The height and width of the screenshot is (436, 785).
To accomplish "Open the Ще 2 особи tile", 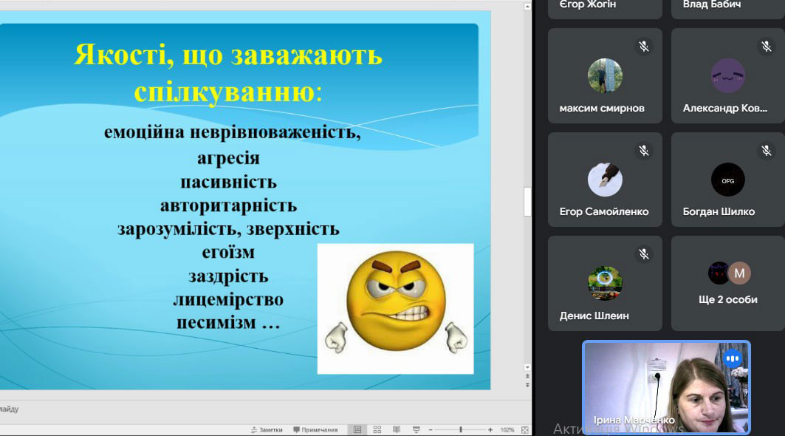I will click(728, 283).
